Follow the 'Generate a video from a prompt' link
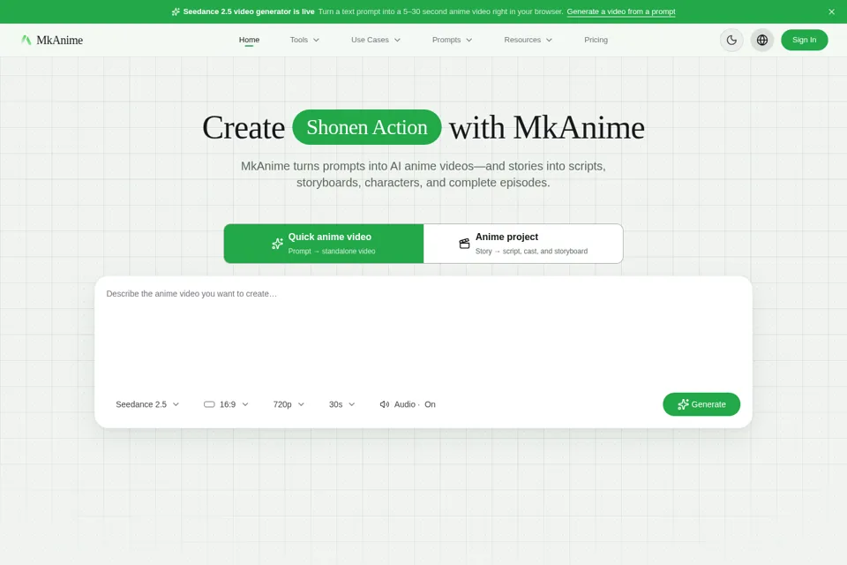847x565 pixels. click(x=620, y=11)
